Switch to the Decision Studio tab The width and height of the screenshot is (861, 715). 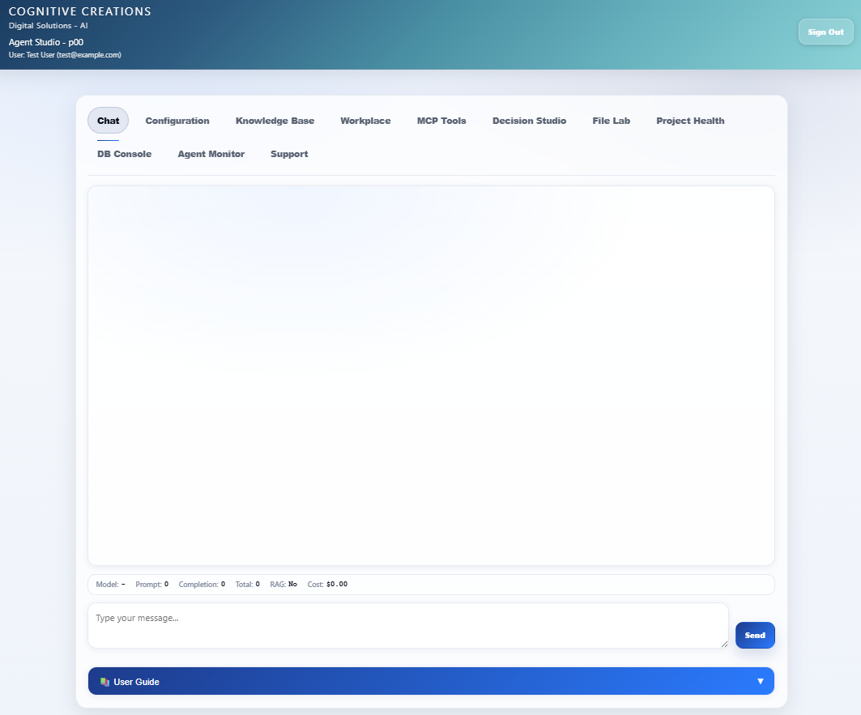529,120
